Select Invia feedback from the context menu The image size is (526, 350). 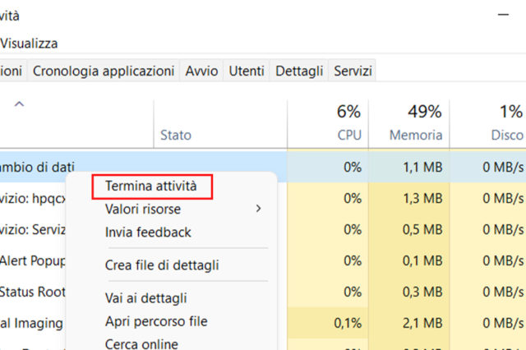tap(148, 233)
